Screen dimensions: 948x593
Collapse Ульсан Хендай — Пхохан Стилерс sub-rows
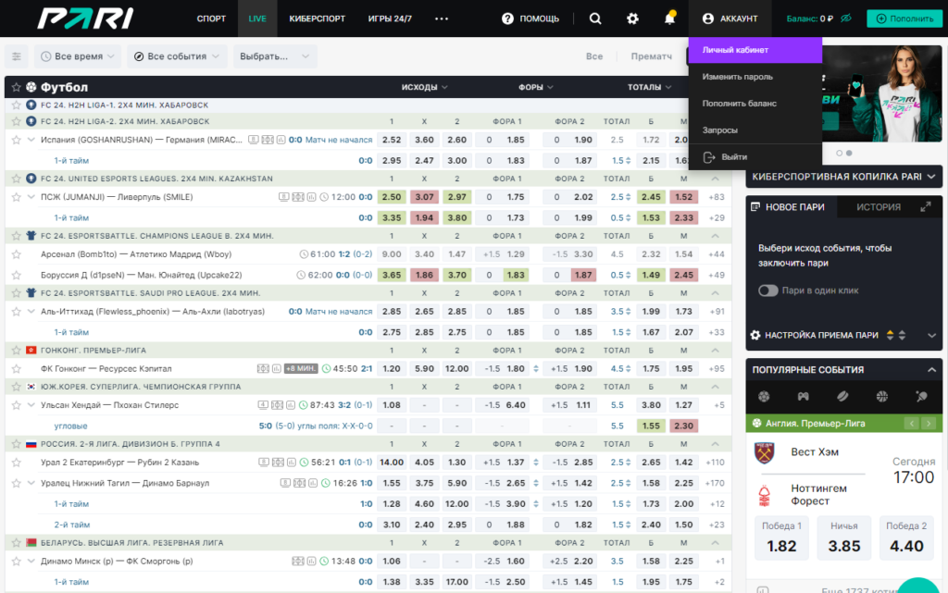tap(31, 405)
